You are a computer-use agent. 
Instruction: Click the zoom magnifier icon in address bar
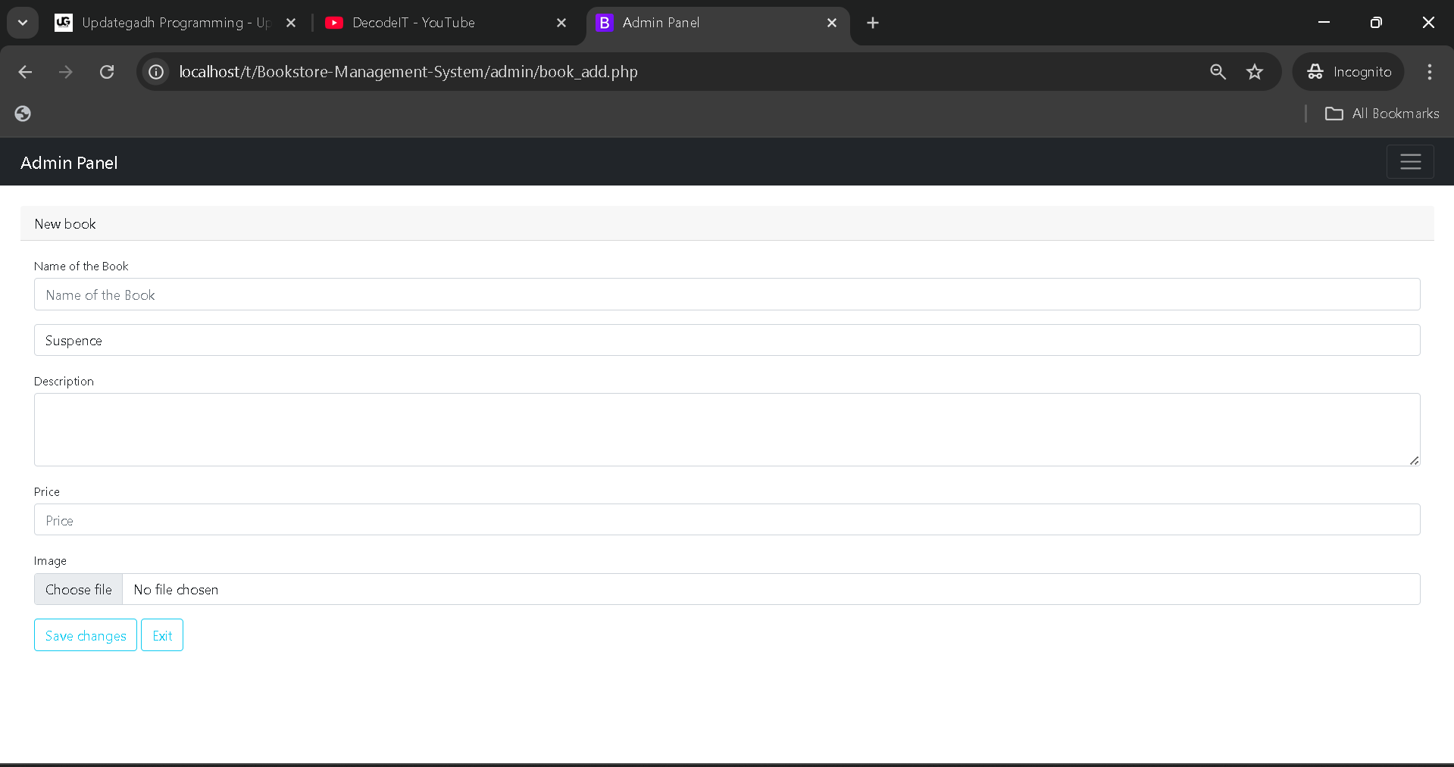point(1218,72)
